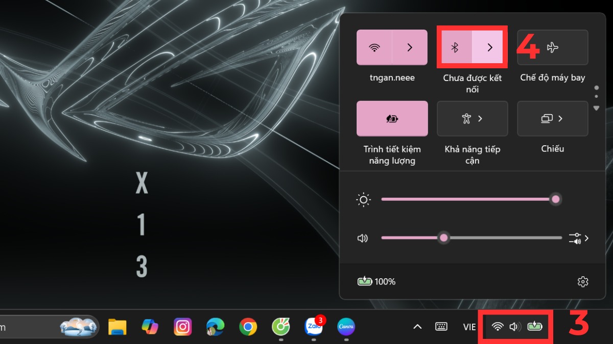The height and width of the screenshot is (344, 613).
Task: Toggle Wi-Fi off in quick settings
Action: (x=374, y=47)
